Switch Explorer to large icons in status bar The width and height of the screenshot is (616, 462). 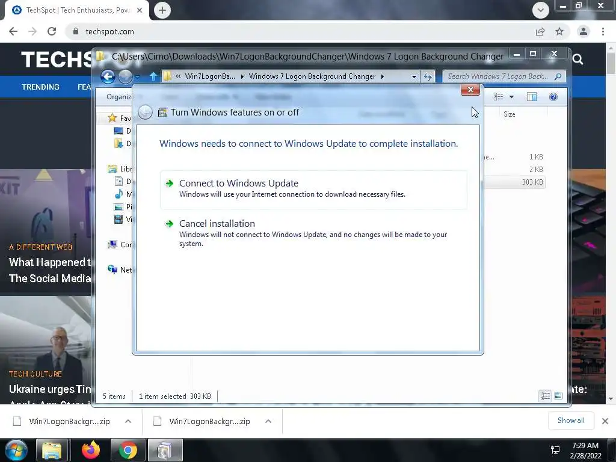(558, 396)
